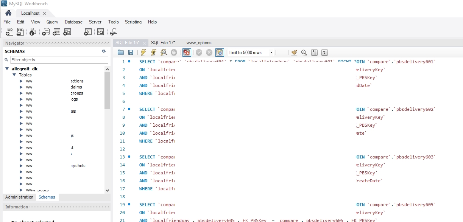Screen dimensions: 463x222
Task: Return to the Workbench home screen
Action: (8, 13)
